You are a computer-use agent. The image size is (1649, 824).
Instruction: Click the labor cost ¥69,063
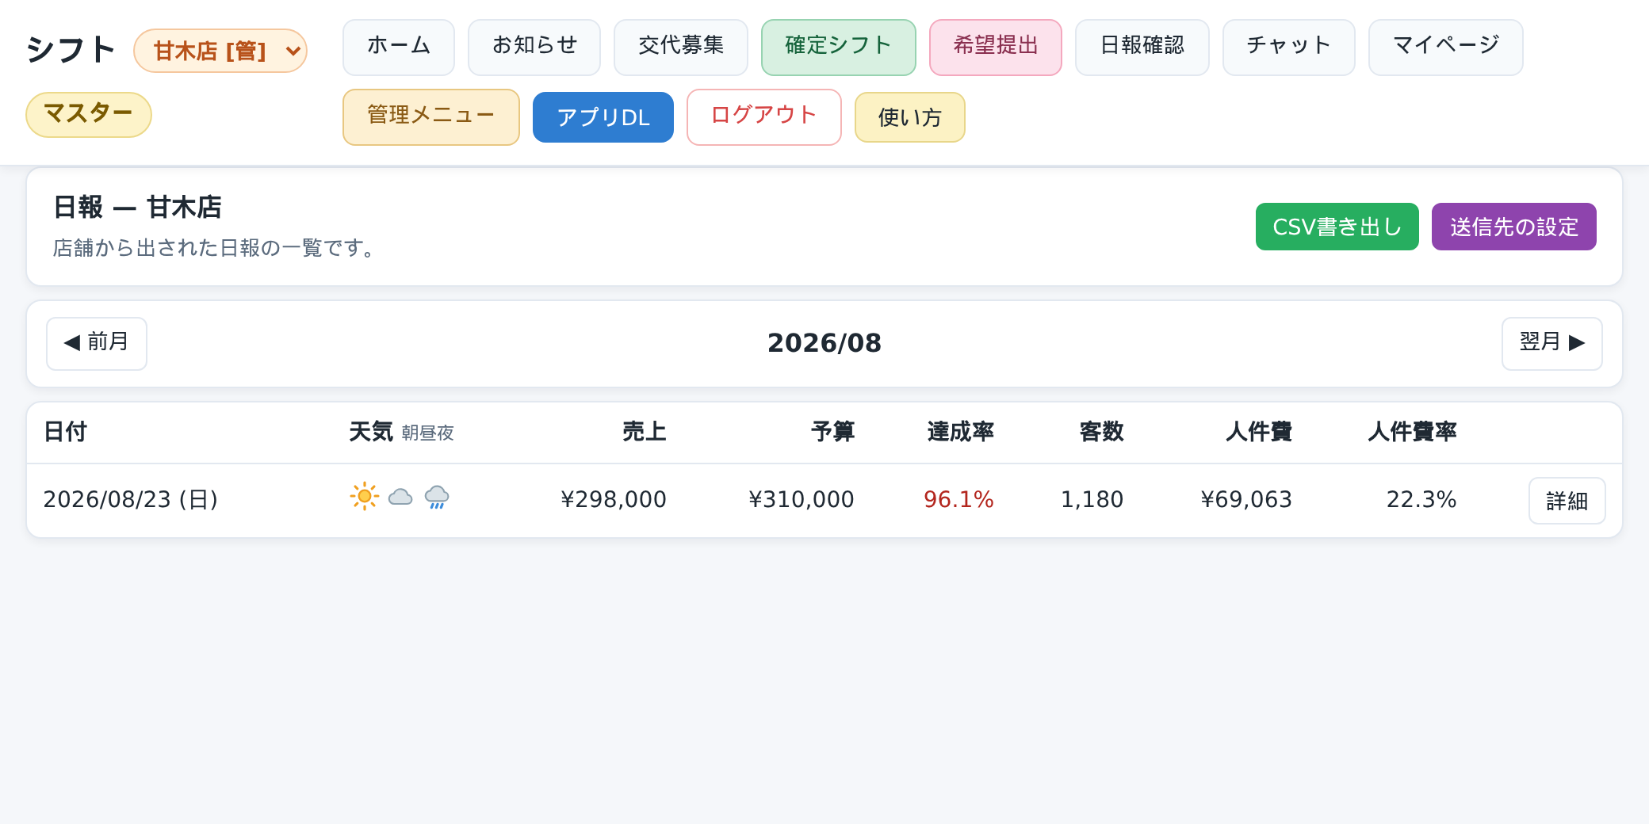pos(1246,500)
